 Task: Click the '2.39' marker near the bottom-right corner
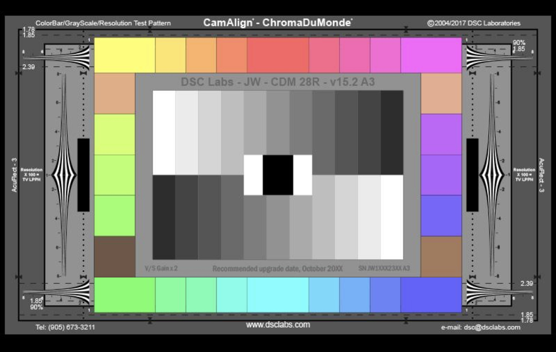[526, 284]
